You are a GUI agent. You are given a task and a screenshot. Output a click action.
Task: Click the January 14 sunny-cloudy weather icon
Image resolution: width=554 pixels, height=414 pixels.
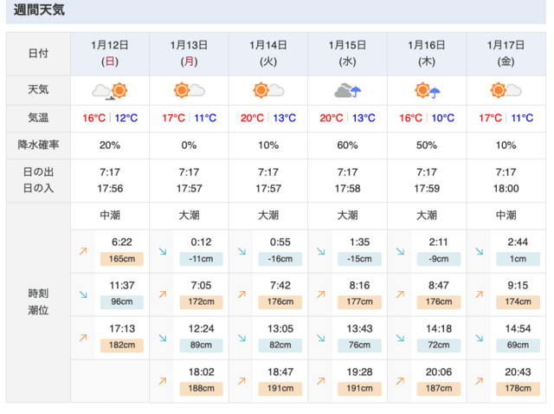[x=268, y=90]
